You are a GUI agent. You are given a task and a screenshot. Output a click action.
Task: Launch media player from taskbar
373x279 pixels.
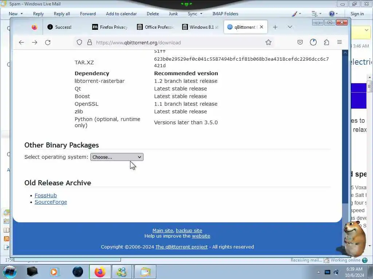(x=54, y=272)
